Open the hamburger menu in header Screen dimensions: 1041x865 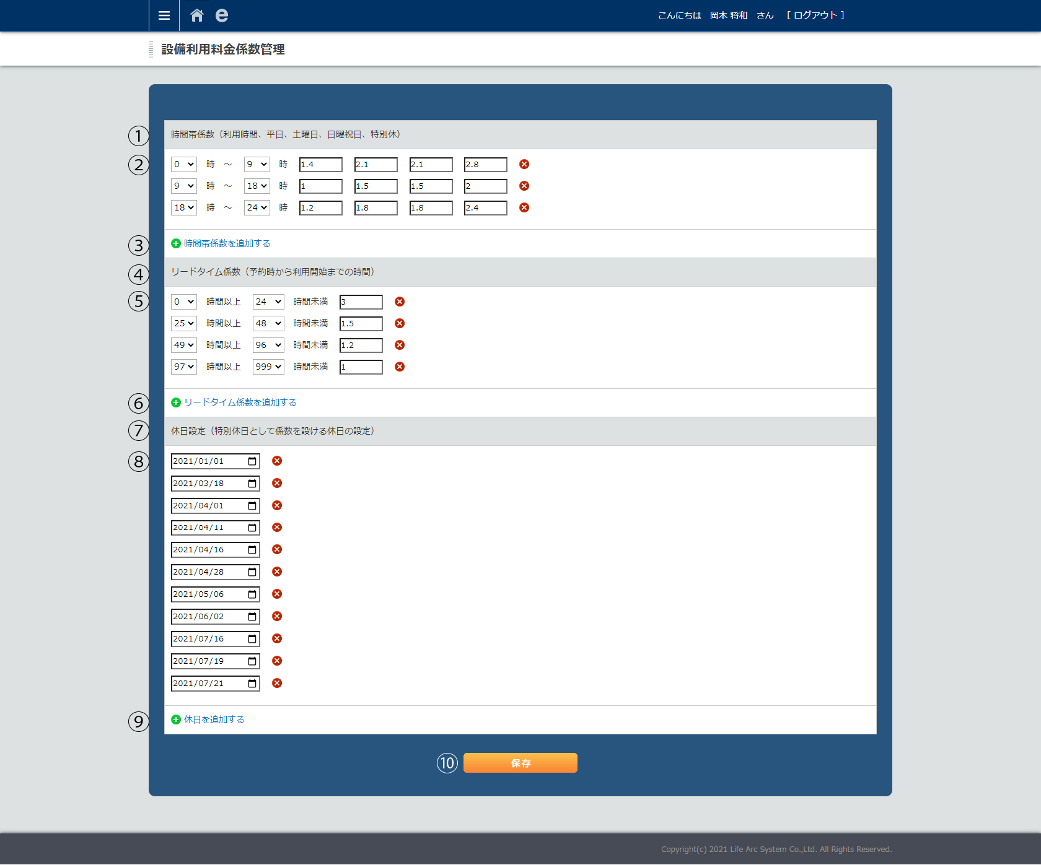[x=164, y=15]
